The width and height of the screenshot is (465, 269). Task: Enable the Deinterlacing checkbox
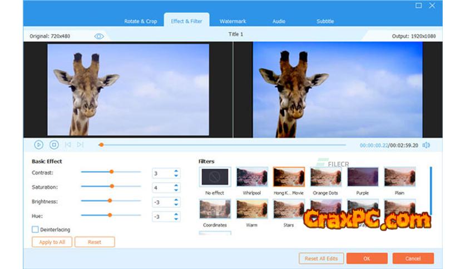36,229
